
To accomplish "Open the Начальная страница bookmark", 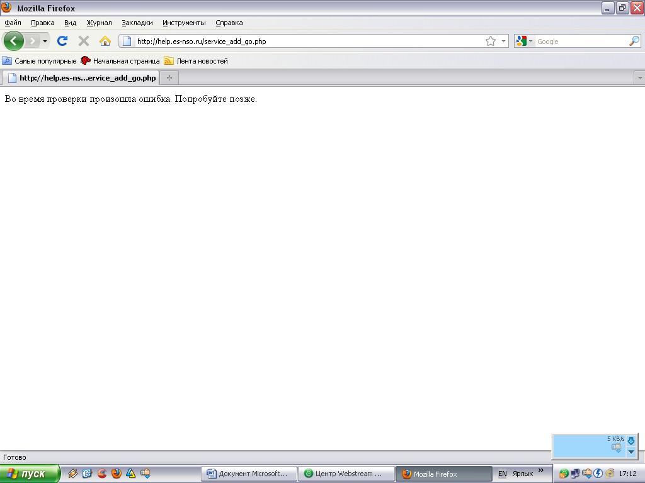I will (x=120, y=61).
